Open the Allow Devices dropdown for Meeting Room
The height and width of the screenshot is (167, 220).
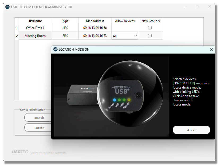[125, 36]
